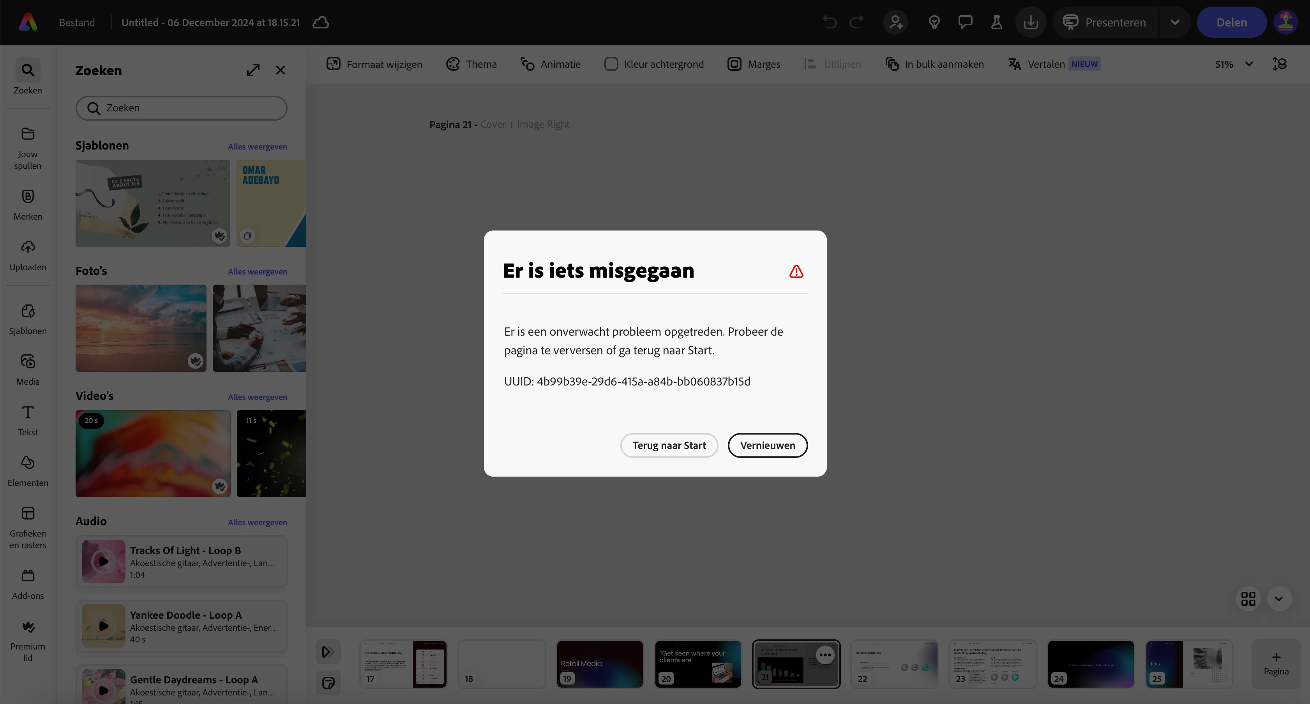1310x704 pixels.
Task: Toggle the grid view of pages
Action: click(1248, 599)
